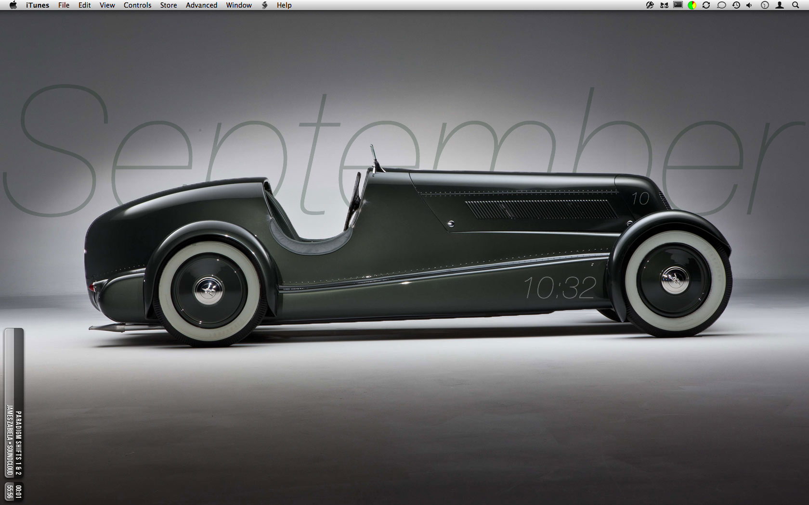Open the File menu
The width and height of the screenshot is (809, 505).
[64, 5]
